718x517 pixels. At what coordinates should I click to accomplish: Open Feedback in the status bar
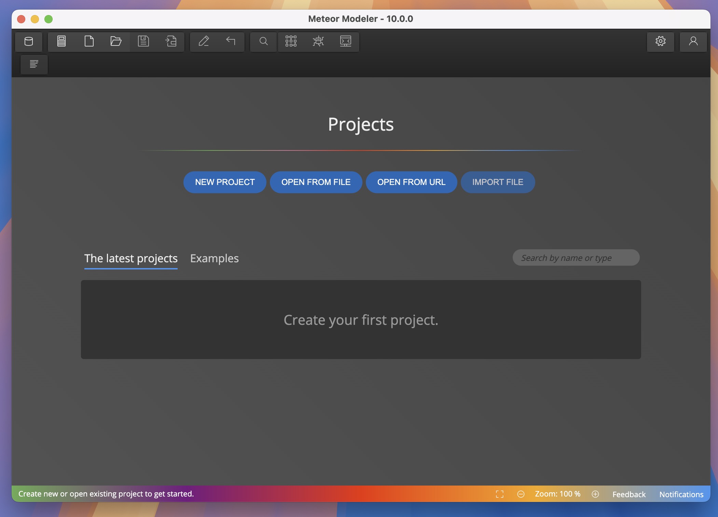(x=629, y=494)
